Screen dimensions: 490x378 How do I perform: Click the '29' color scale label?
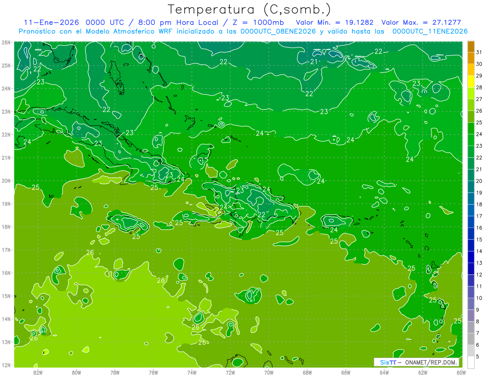tap(479, 76)
